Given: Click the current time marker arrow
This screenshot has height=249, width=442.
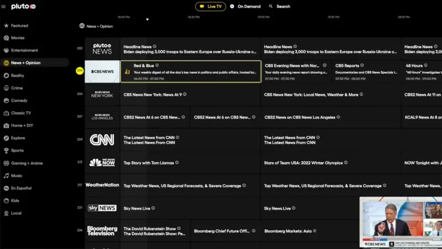Looking at the screenshot, I should pyautogui.click(x=147, y=20).
